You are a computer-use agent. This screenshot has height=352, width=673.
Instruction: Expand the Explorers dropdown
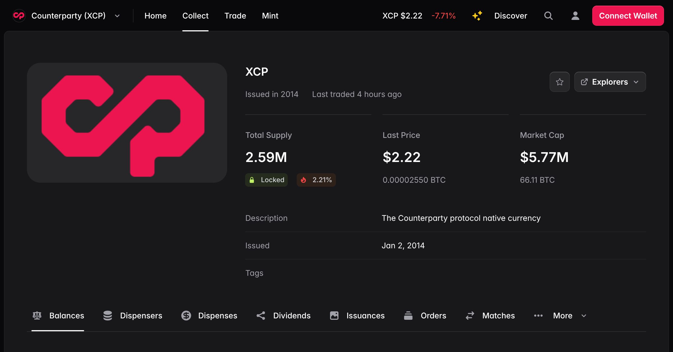click(x=610, y=82)
